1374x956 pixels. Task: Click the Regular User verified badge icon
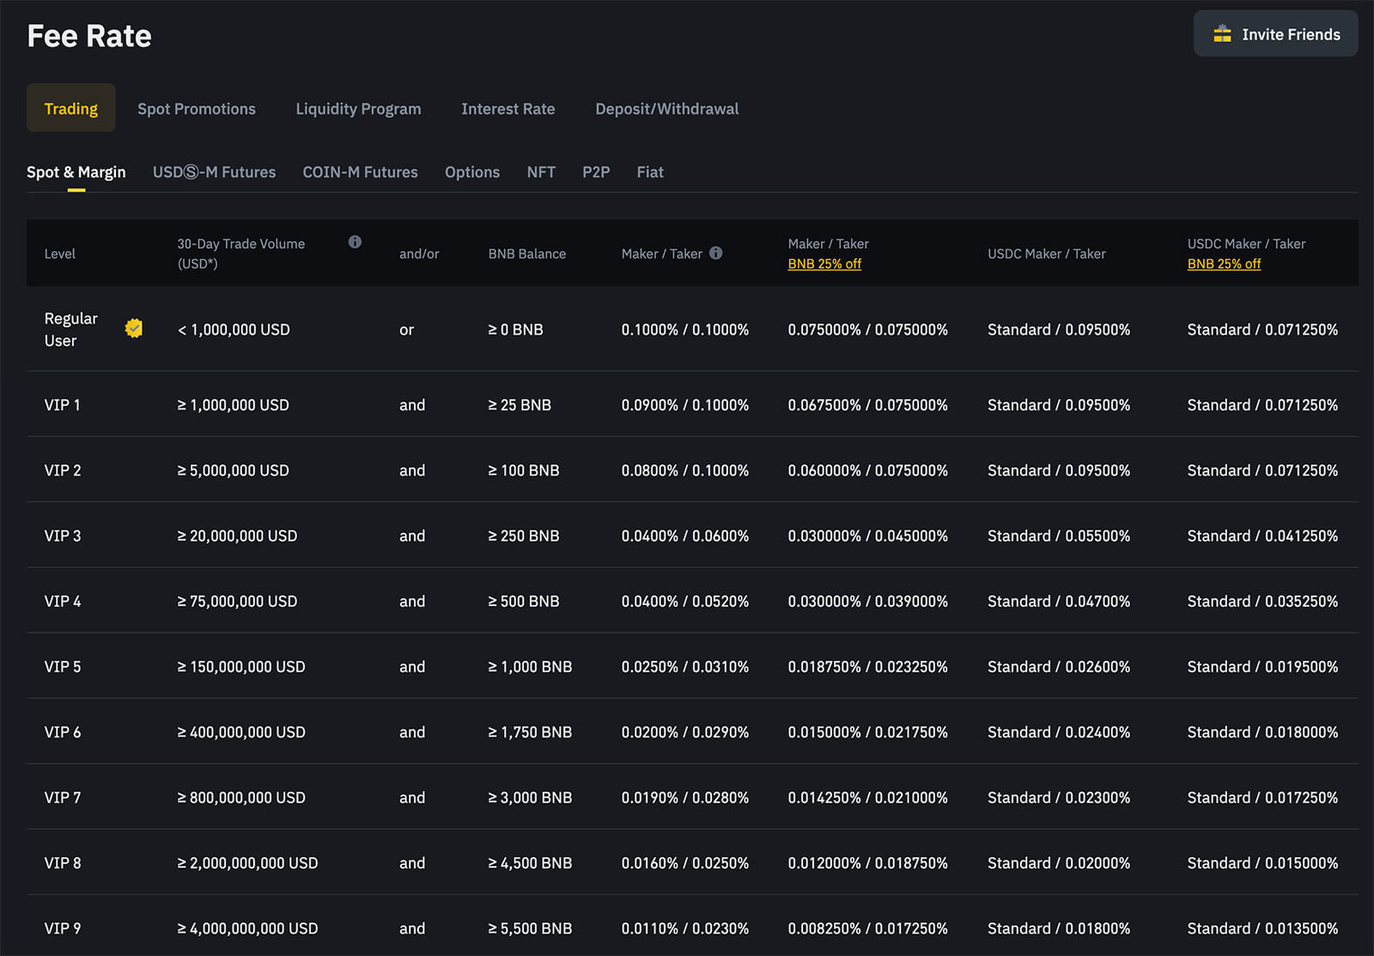tap(134, 329)
